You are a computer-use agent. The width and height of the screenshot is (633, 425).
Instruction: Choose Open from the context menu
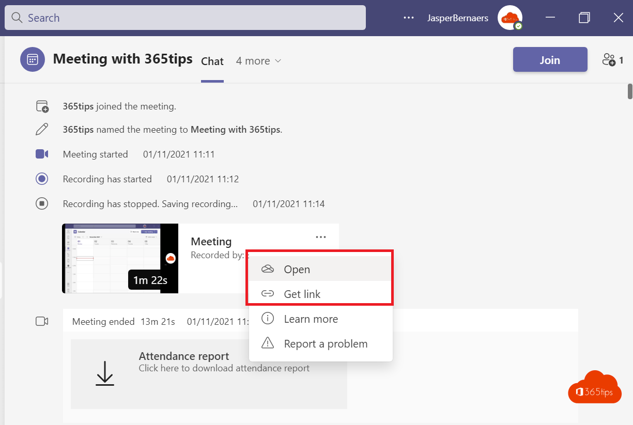[297, 270]
